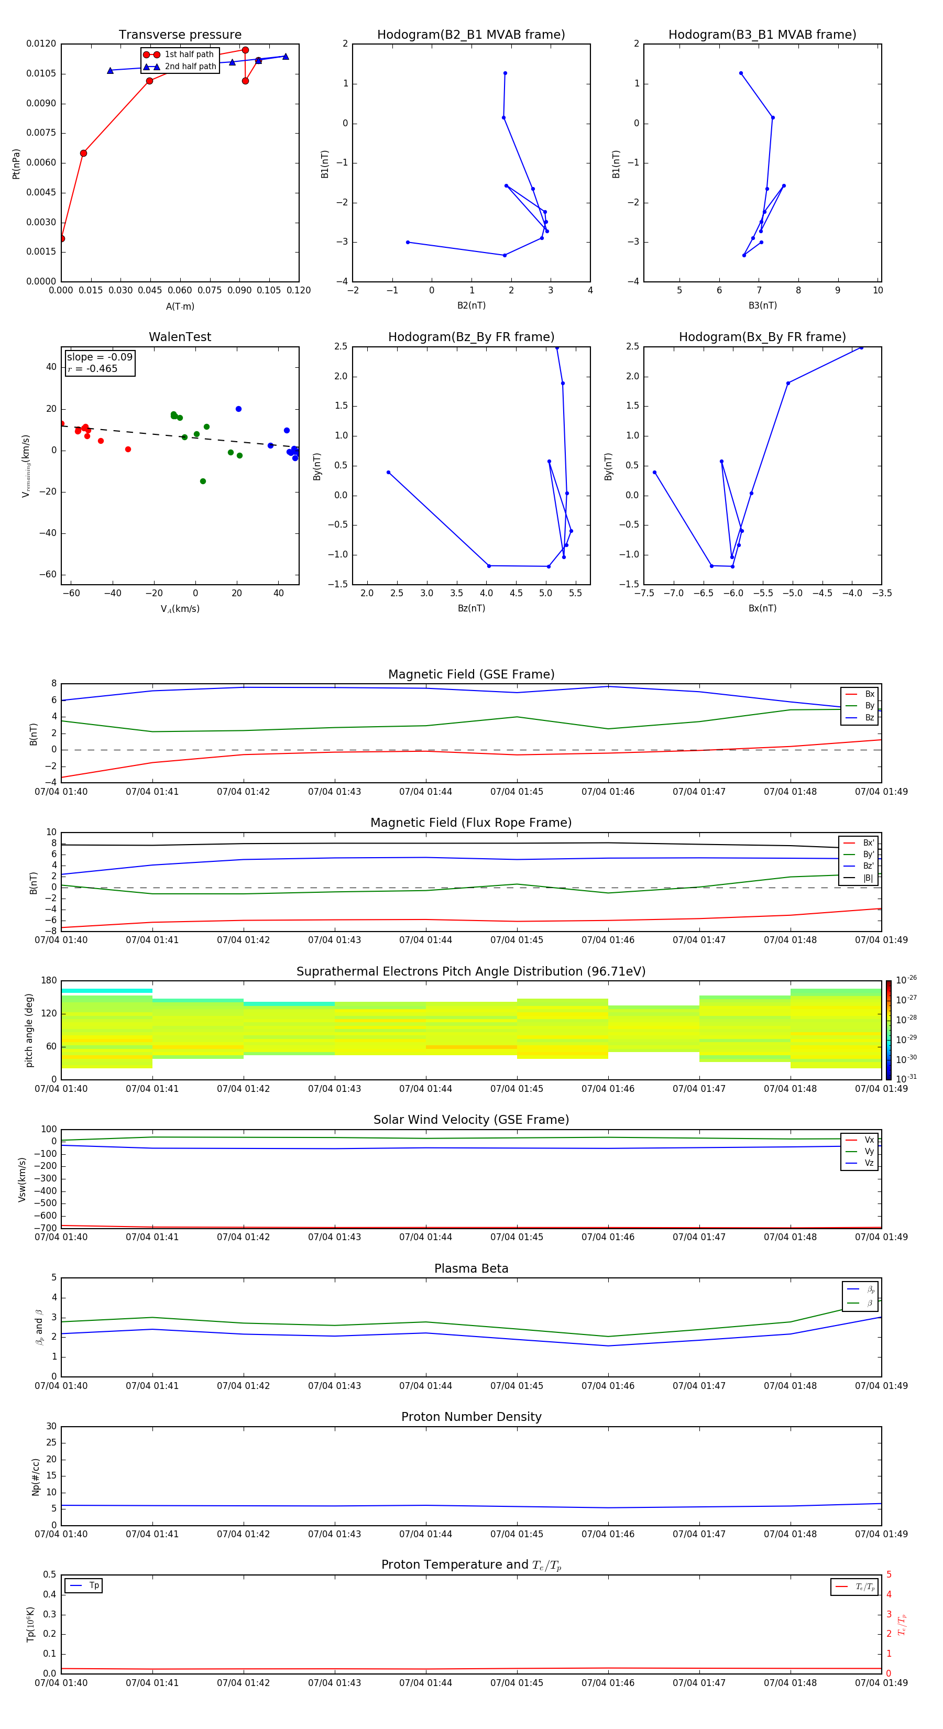943x1729 pixels.
Task: Click the 'Pt(nPa)' y-axis label
Action: pos(16,163)
